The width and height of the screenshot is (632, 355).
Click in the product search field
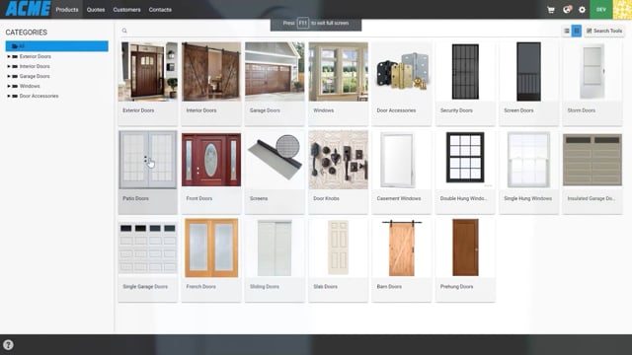[339, 31]
